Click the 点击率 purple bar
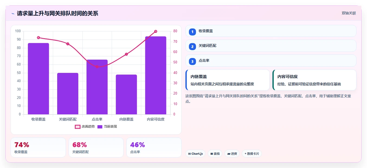 (x=97, y=87)
